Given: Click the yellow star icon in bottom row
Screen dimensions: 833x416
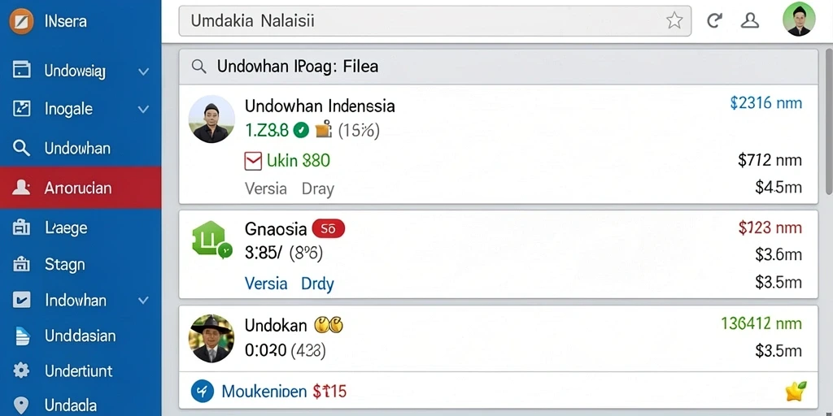Looking at the screenshot, I should click(796, 392).
